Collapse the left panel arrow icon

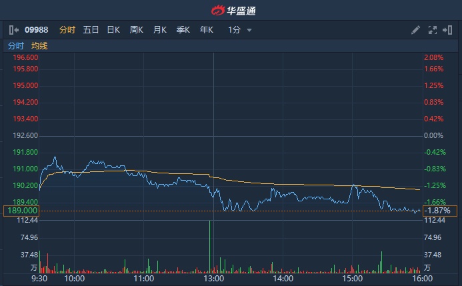(x=14, y=30)
